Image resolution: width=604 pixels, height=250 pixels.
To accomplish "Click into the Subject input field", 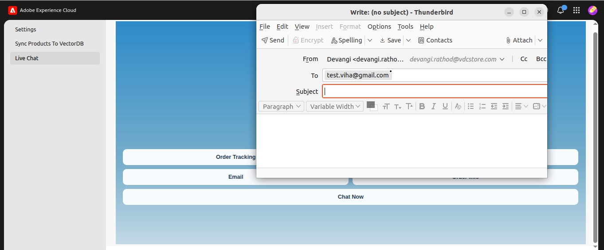I will tap(435, 92).
